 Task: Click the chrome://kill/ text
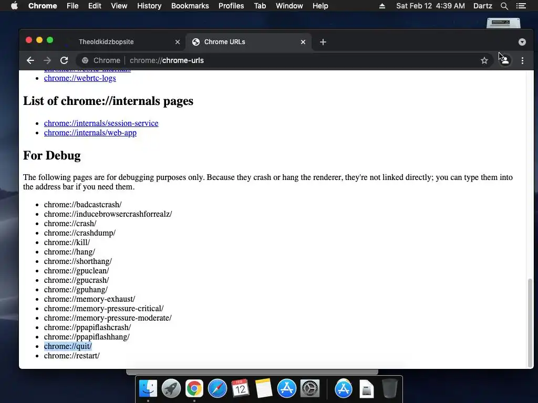click(67, 242)
